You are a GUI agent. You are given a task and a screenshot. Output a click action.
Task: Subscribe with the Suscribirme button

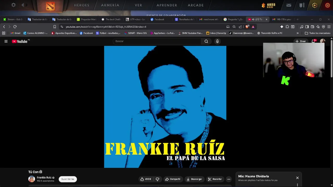[x=68, y=179]
